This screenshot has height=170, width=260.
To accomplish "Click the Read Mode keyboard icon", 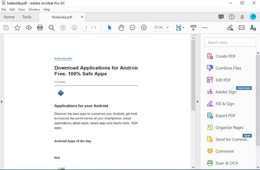I will click(193, 28).
